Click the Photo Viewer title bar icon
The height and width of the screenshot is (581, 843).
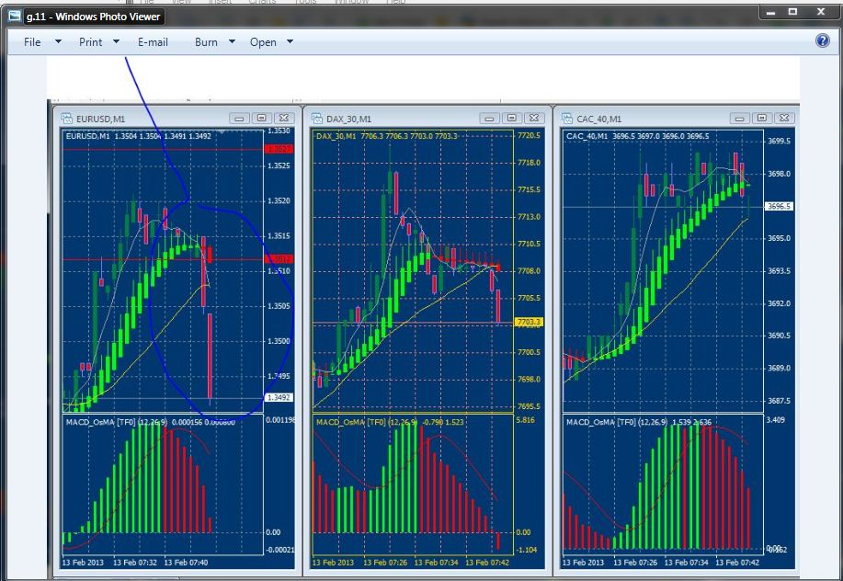tap(14, 17)
